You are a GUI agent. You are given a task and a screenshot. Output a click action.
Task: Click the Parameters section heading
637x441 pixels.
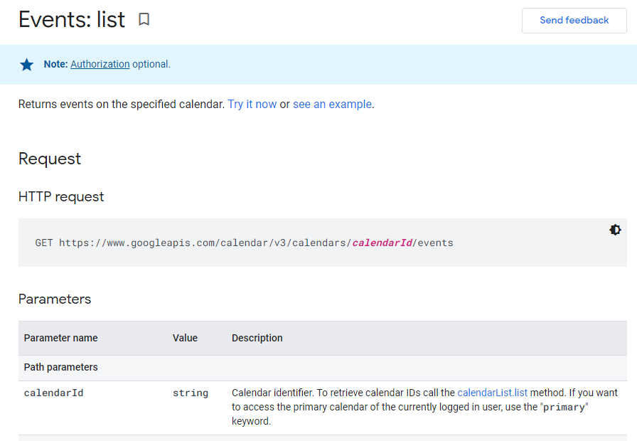tap(55, 299)
